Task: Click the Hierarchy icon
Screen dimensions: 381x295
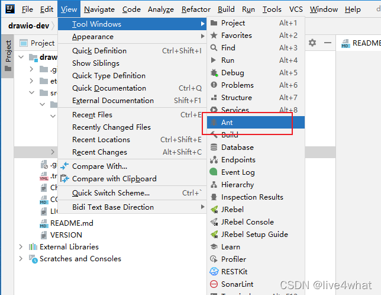Action: (x=214, y=185)
